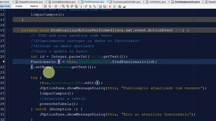Click limparCampos() call on line 27
This screenshot has width=216, height=121.
tap(56, 93)
